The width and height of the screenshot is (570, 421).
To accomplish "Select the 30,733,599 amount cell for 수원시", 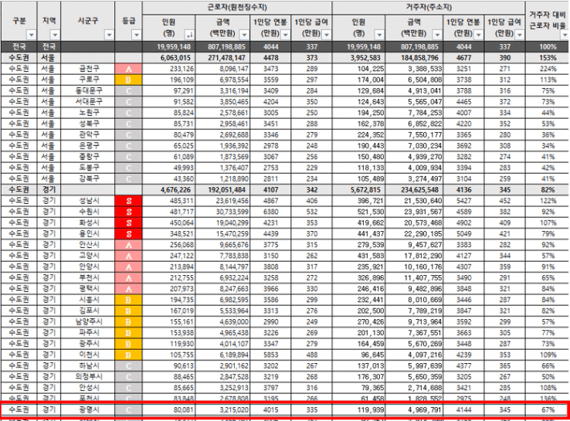I will (x=222, y=212).
